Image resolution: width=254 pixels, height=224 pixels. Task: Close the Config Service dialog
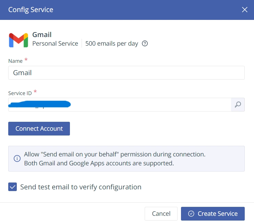tap(245, 10)
